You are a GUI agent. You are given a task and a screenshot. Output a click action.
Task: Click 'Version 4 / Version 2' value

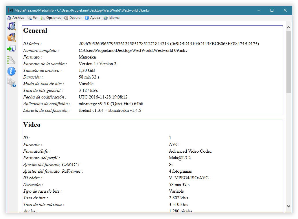coord(97,64)
